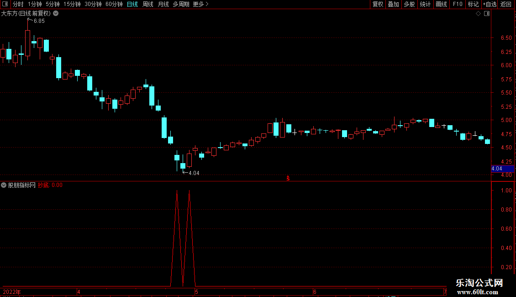
Task: Click the 统计 statistics button
Action: point(425,4)
